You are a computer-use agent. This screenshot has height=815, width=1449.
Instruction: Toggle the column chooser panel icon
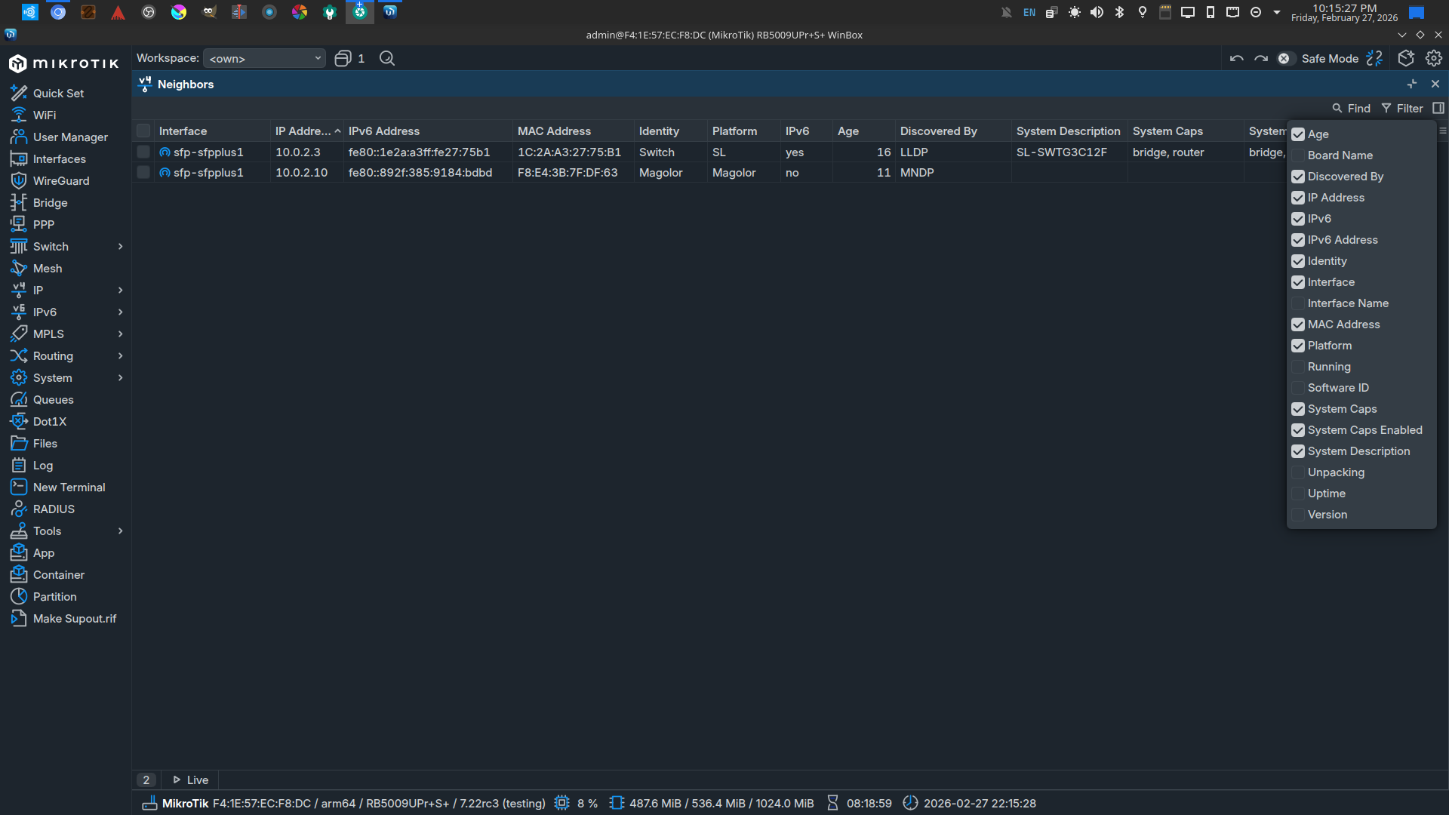click(1438, 109)
